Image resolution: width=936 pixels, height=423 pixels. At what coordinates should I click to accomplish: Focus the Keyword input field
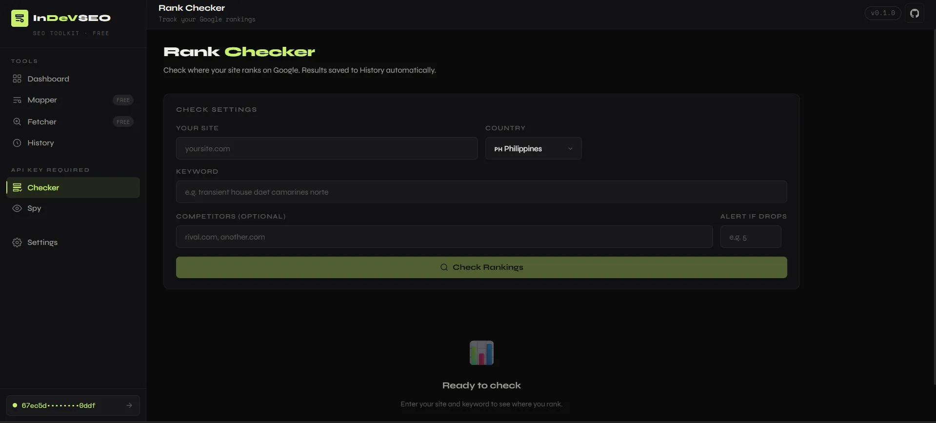481,192
